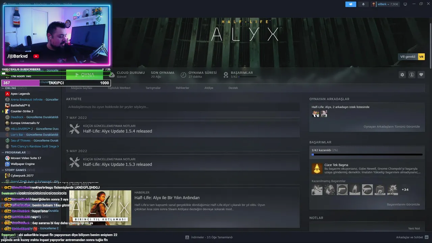Open the Tartışmalar tab
This screenshot has height=243, width=432.
[153, 88]
